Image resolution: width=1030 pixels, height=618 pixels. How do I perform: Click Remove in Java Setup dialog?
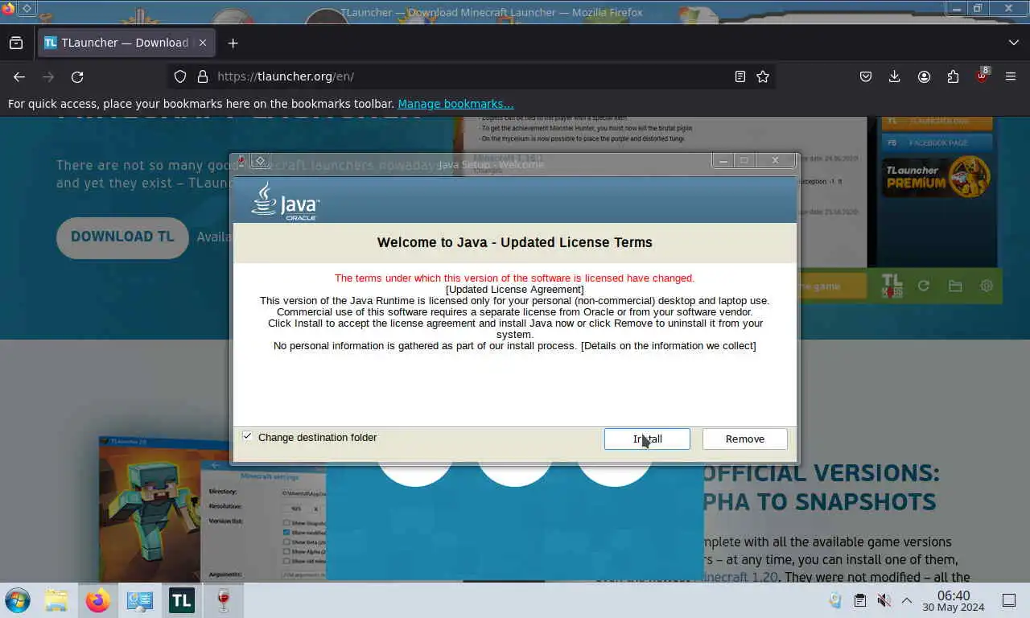pos(745,439)
